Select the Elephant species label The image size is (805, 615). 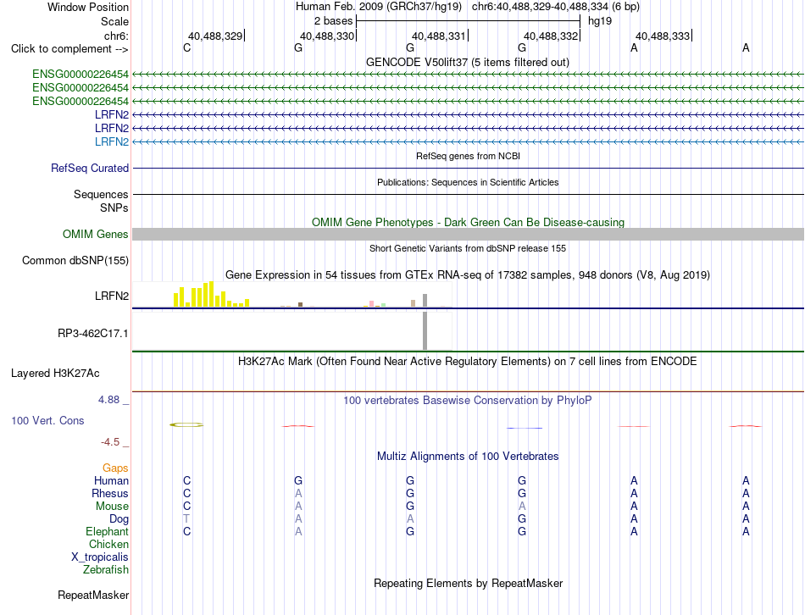pos(107,531)
